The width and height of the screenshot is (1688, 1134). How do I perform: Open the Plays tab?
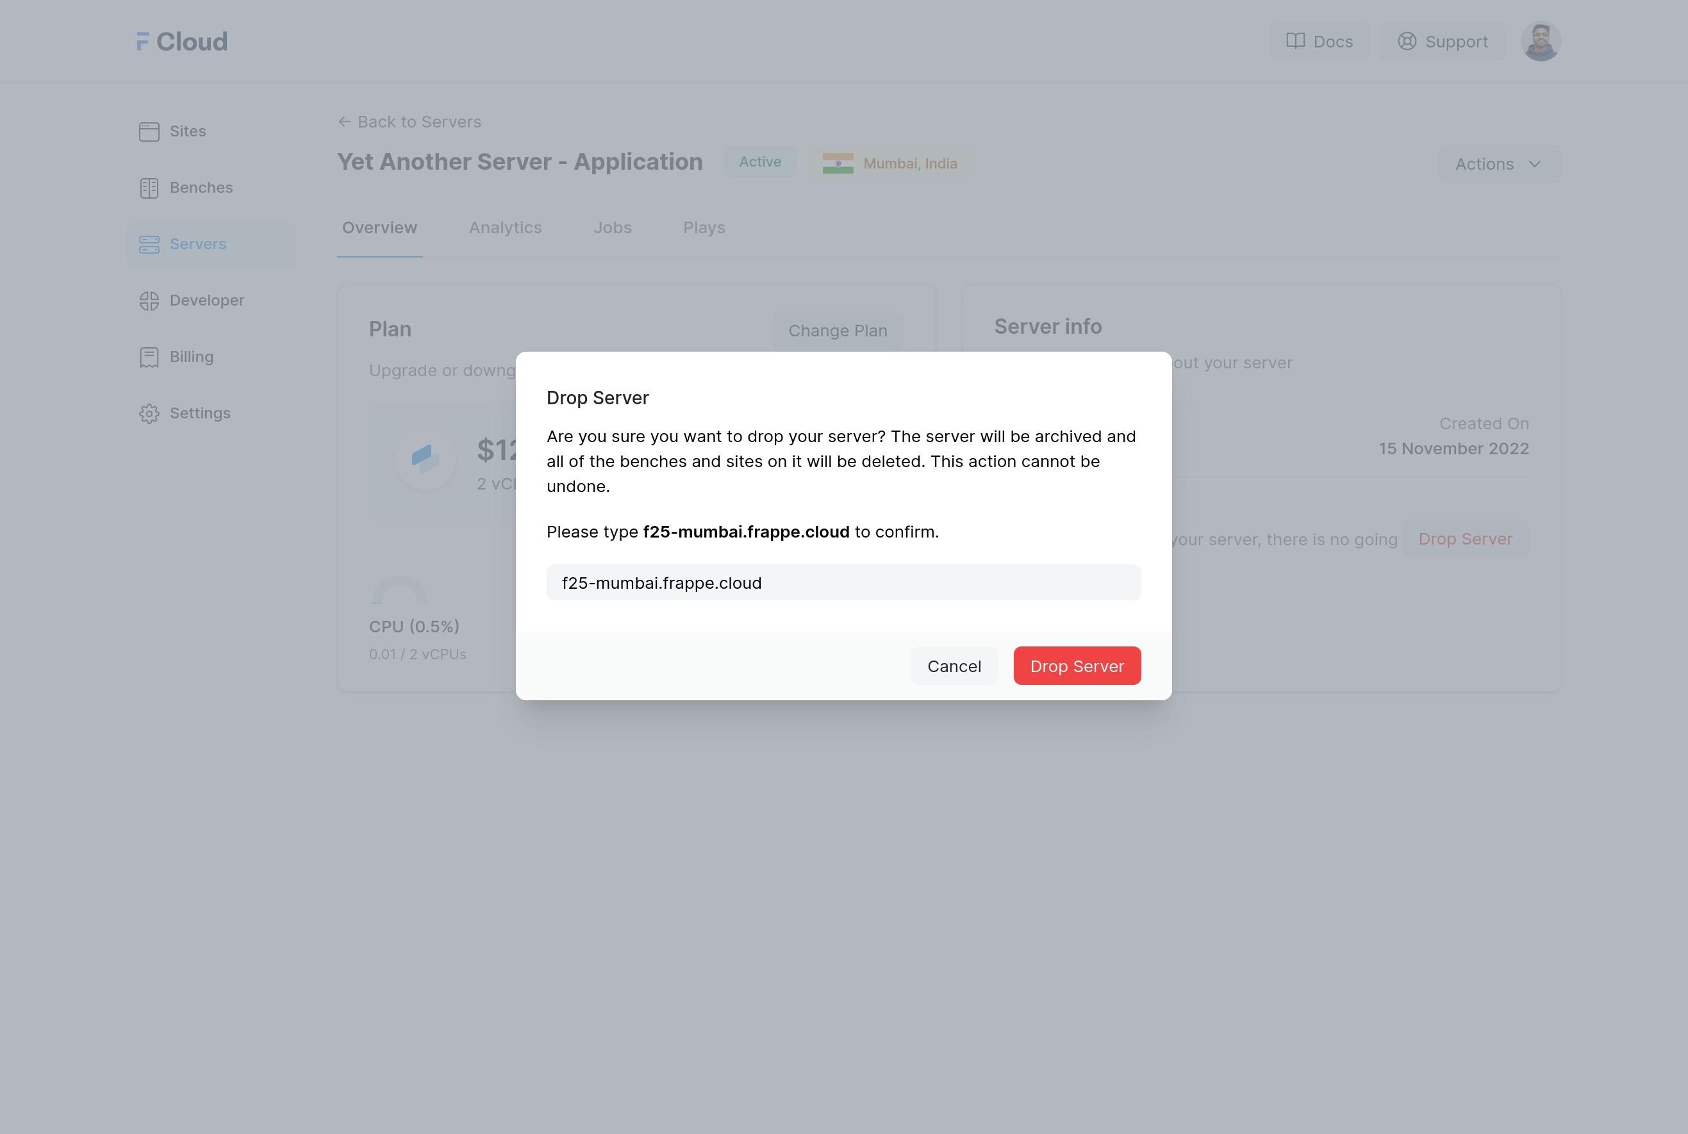[x=704, y=228]
